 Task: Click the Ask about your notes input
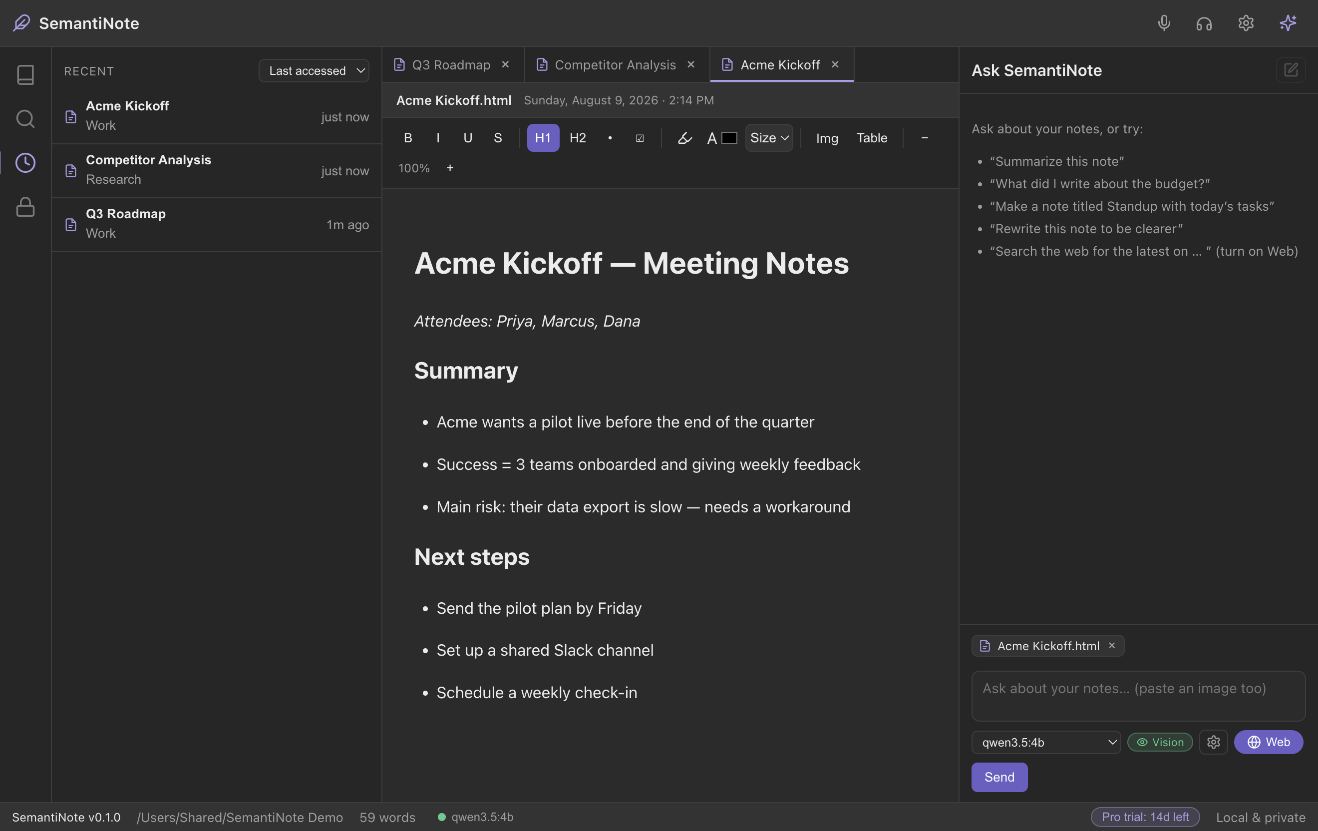(1138, 696)
